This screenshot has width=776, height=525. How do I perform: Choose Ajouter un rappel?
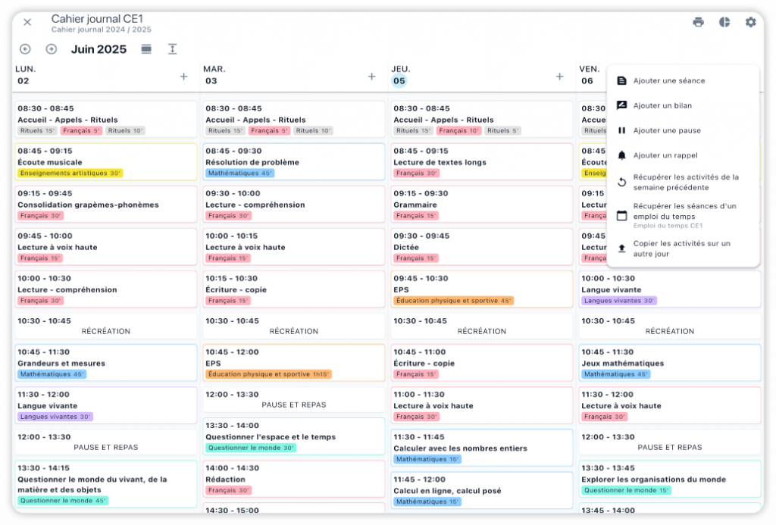(665, 156)
